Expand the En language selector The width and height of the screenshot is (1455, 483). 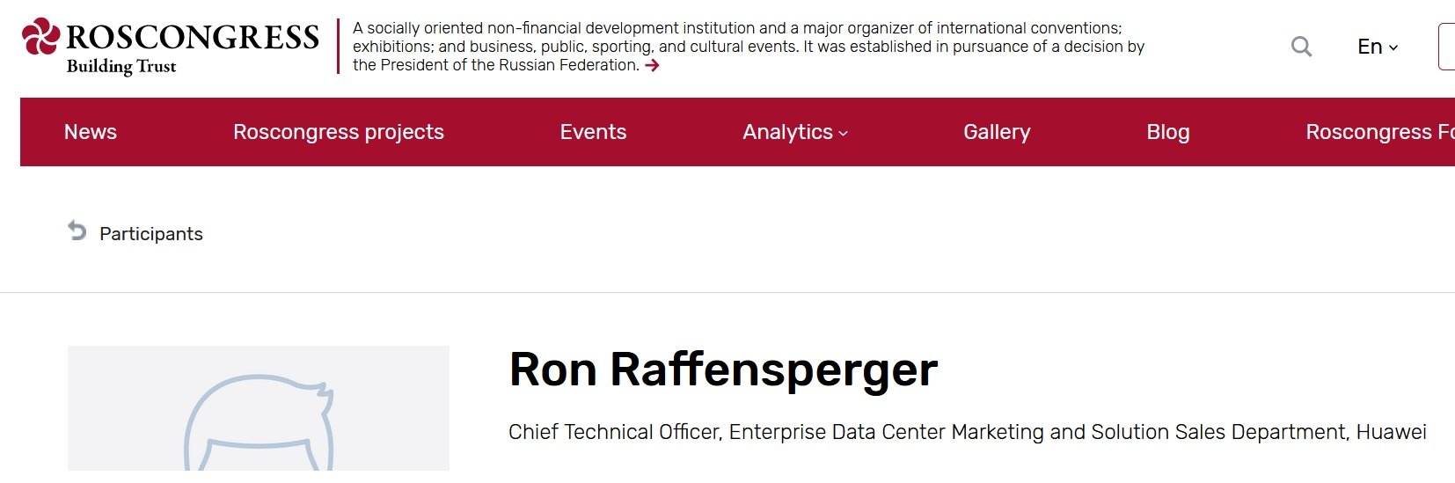(x=1377, y=47)
